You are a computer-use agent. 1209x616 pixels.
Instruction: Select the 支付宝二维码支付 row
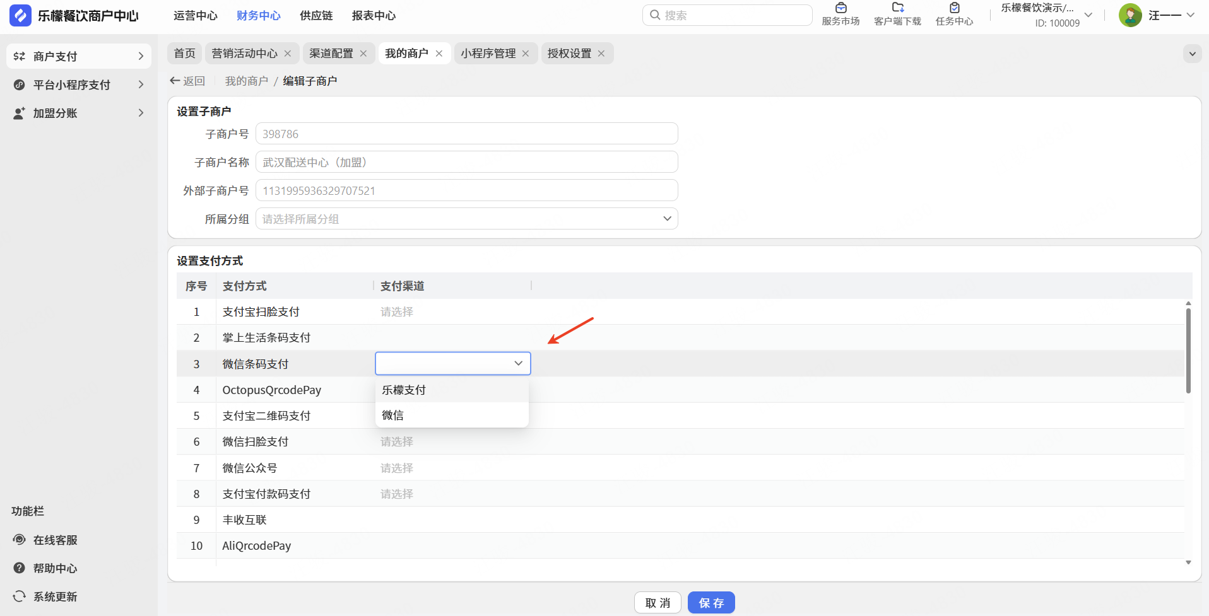680,416
